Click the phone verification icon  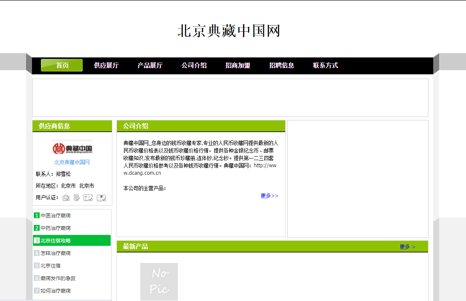click(77, 198)
